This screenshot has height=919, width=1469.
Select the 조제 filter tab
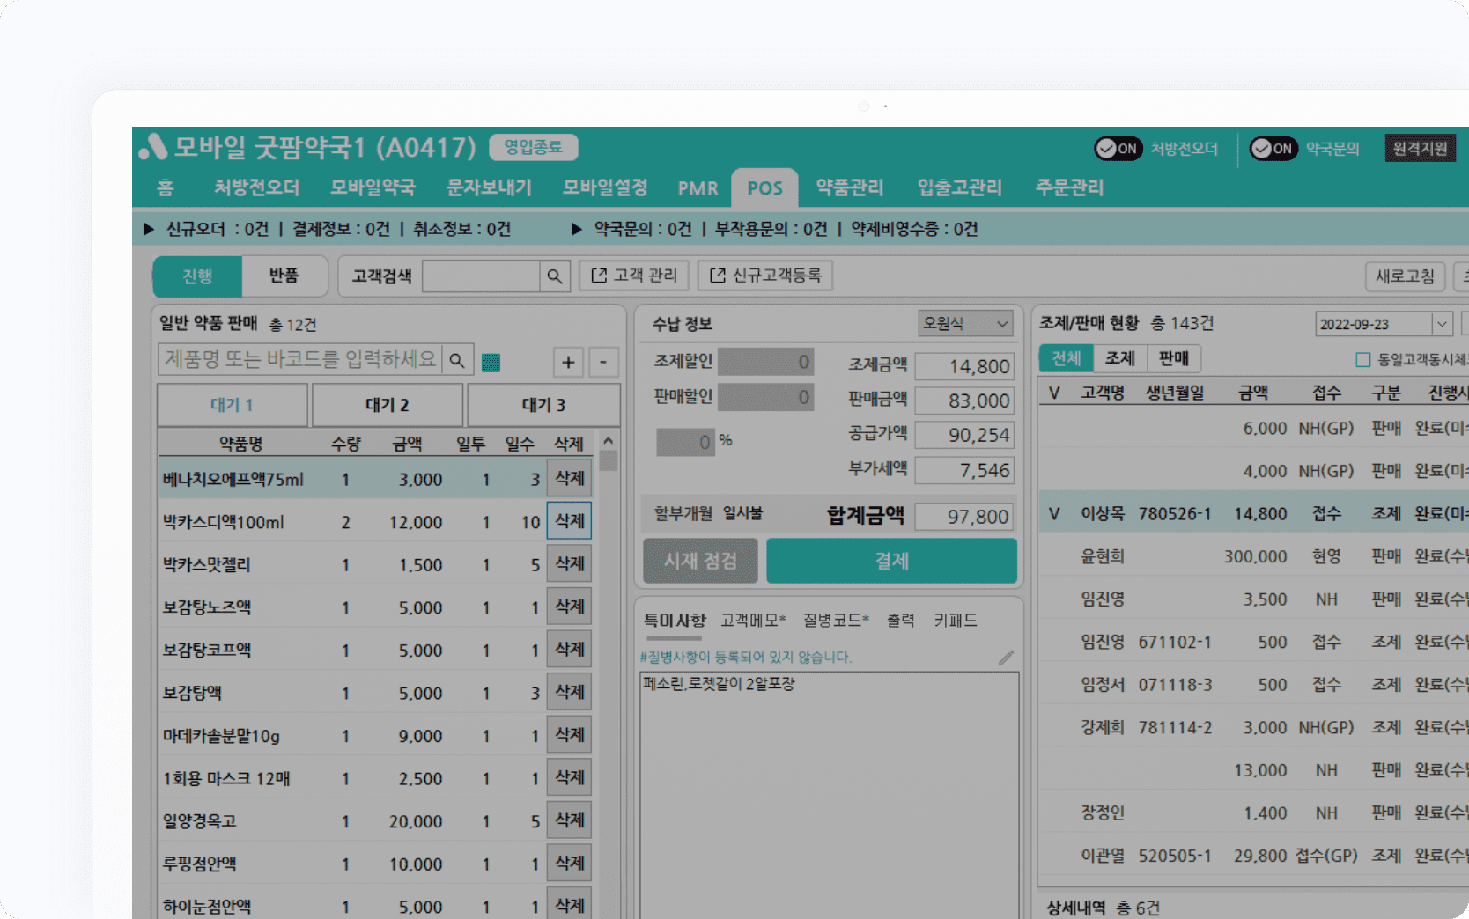pyautogui.click(x=1120, y=358)
